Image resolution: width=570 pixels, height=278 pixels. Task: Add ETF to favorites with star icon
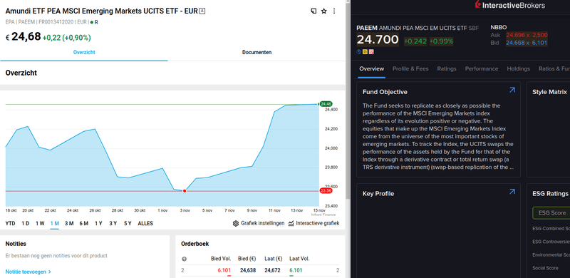point(324,11)
